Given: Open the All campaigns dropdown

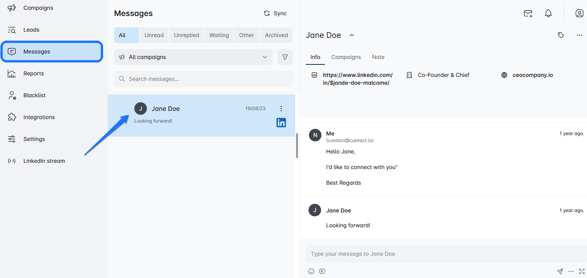Looking at the screenshot, I should [x=193, y=57].
